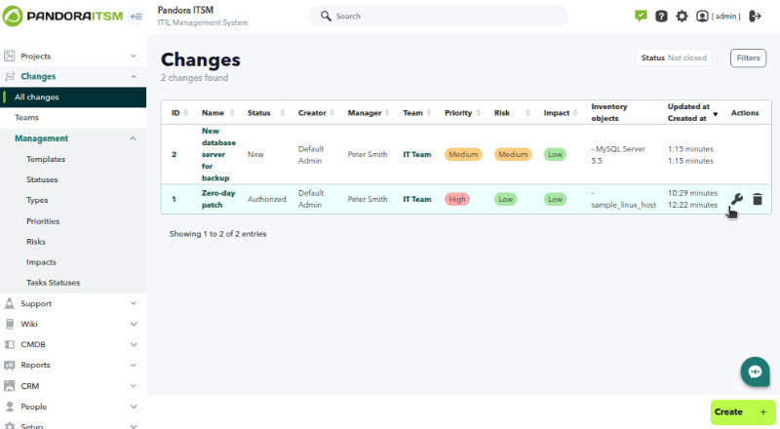
Task: Sort the table by ID column
Action: click(x=179, y=113)
